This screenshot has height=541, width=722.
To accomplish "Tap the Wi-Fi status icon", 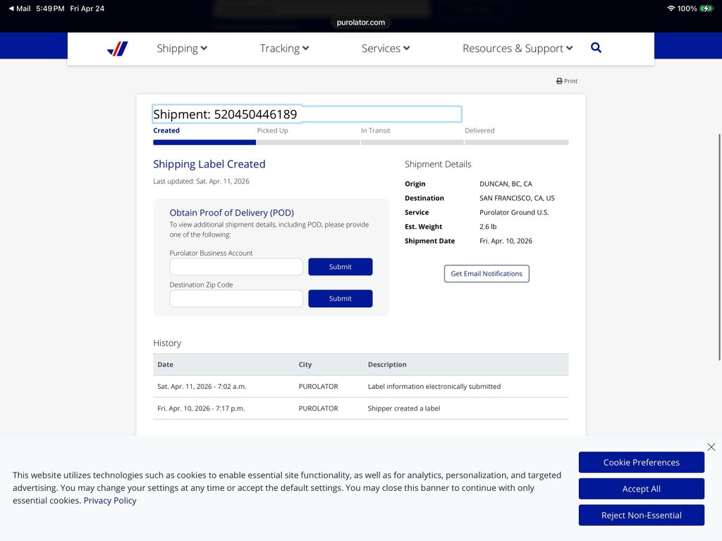I will 671,8.
